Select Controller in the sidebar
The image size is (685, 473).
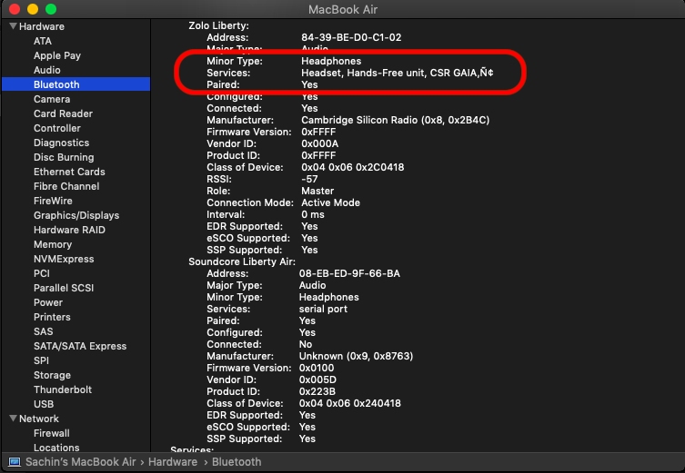[x=56, y=128]
